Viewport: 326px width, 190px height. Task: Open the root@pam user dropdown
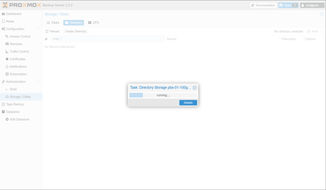(312, 5)
